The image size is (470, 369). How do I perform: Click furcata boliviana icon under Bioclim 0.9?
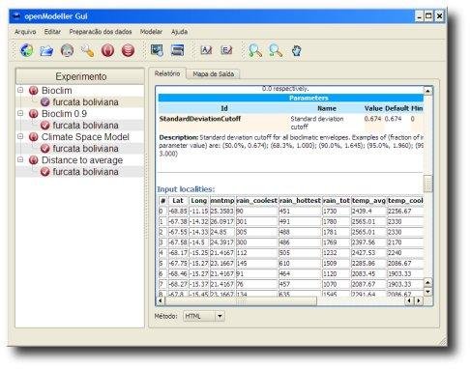(45, 126)
